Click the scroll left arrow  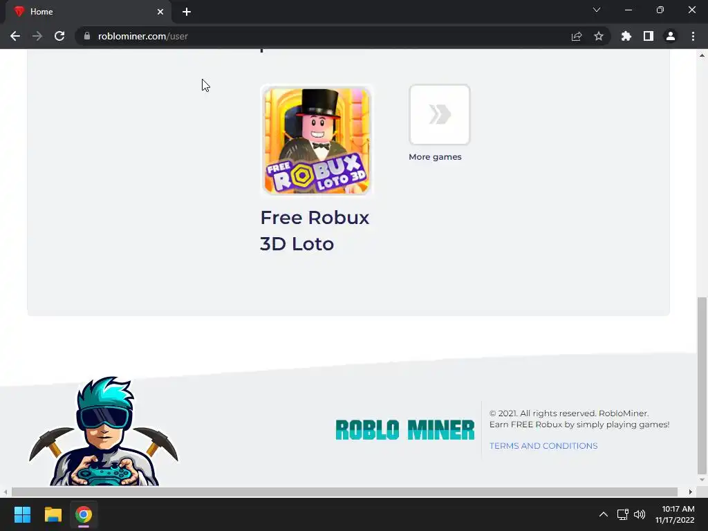point(5,492)
